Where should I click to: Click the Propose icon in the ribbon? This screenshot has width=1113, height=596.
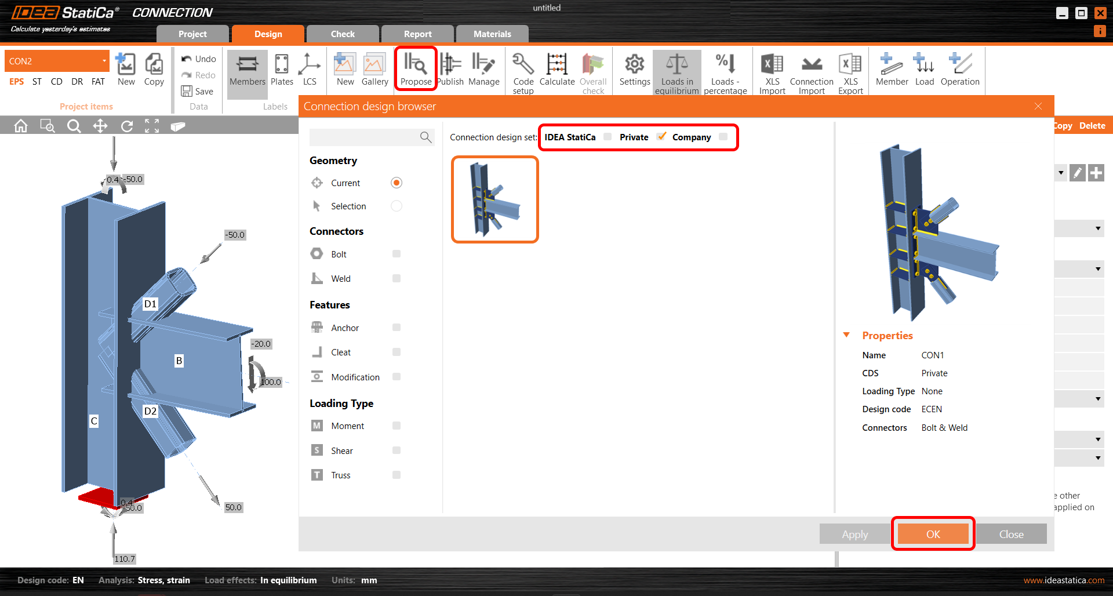coord(416,69)
